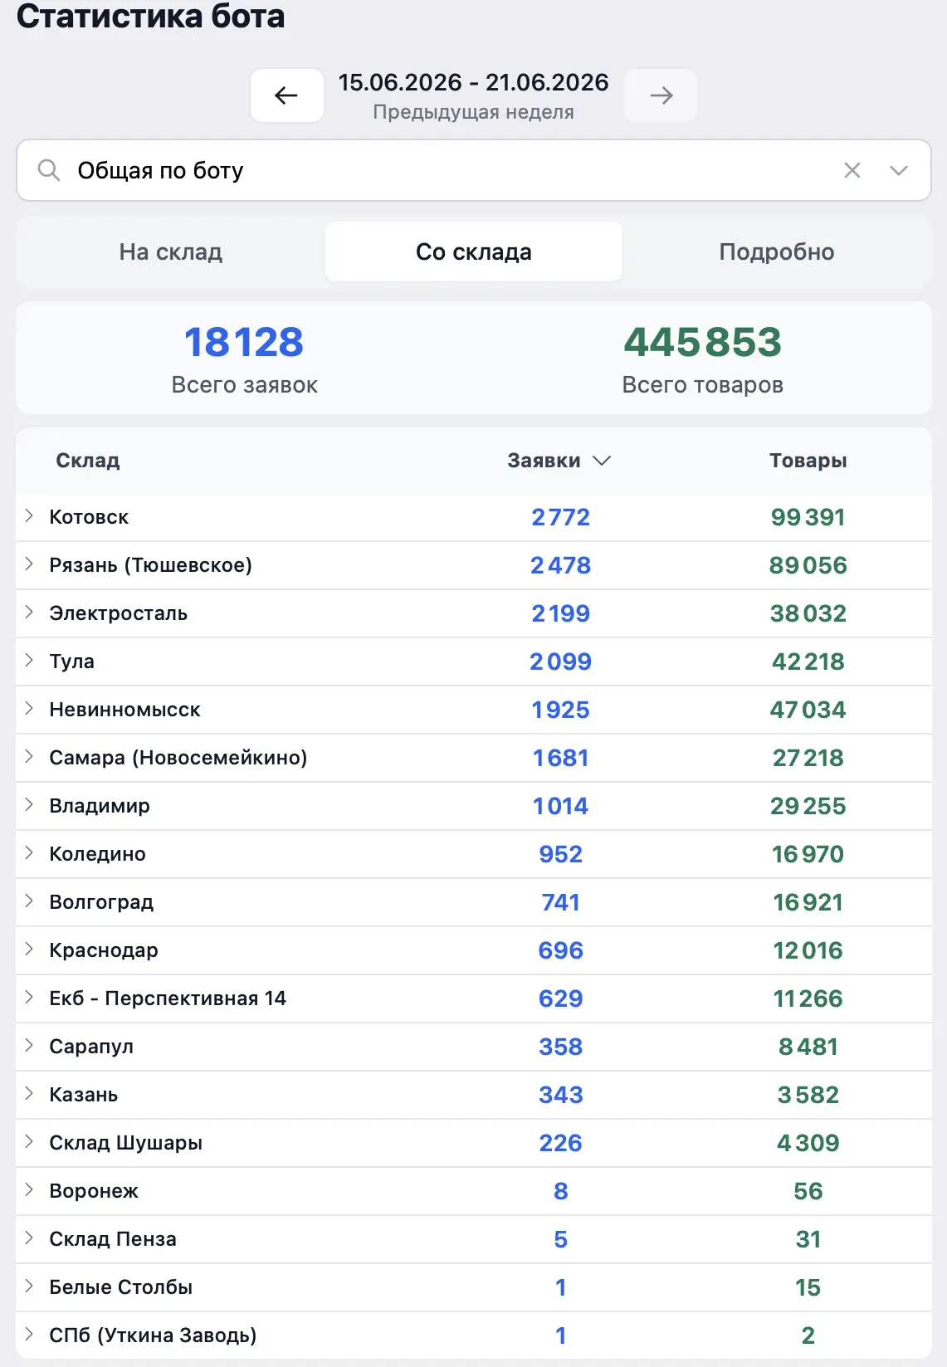This screenshot has height=1367, width=947.
Task: Select the 'Рязань (Тюшевское)' warehouse name
Action: pyautogui.click(x=150, y=565)
